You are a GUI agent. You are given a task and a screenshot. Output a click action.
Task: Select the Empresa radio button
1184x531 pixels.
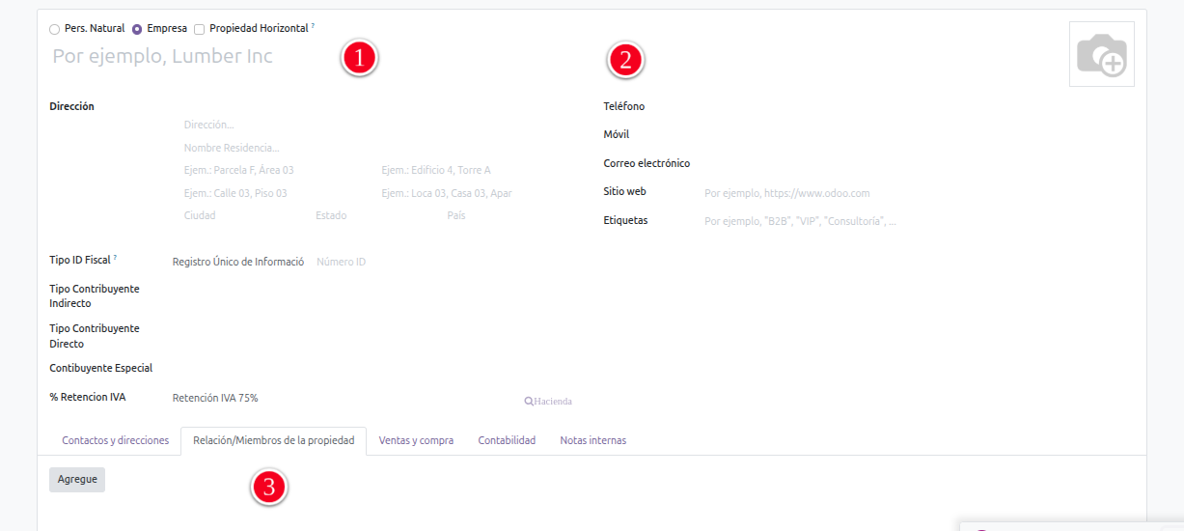pyautogui.click(x=137, y=29)
